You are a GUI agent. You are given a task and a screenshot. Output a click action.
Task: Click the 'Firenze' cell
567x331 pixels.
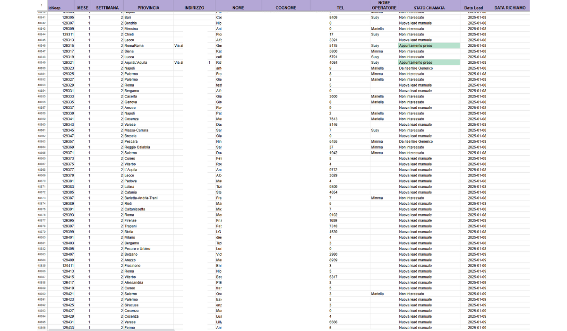coord(148,220)
